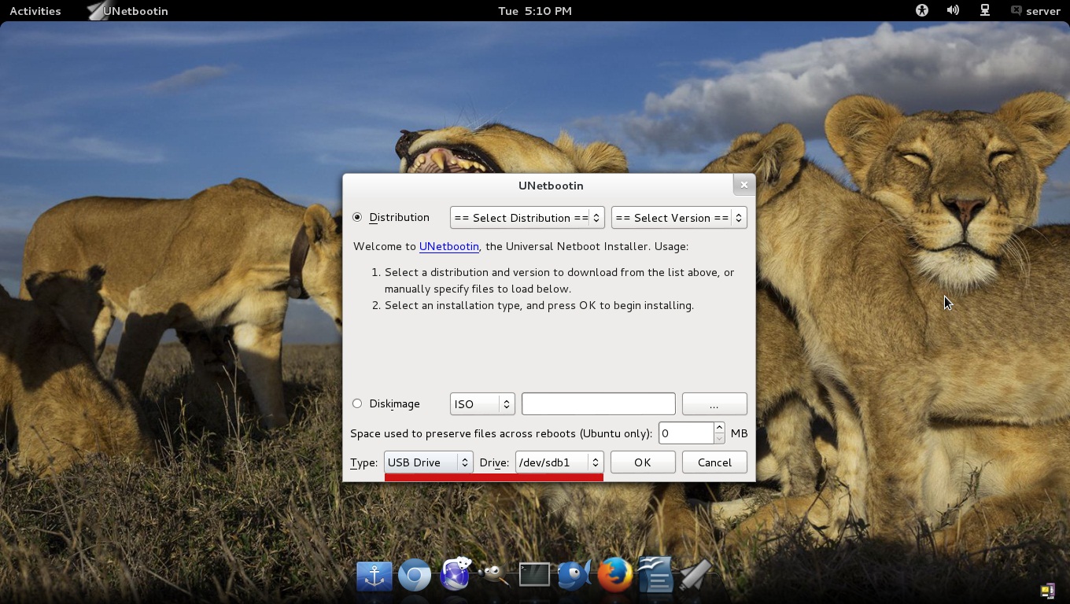Image resolution: width=1070 pixels, height=604 pixels.
Task: Open the Select Distribution dropdown
Action: pos(526,218)
